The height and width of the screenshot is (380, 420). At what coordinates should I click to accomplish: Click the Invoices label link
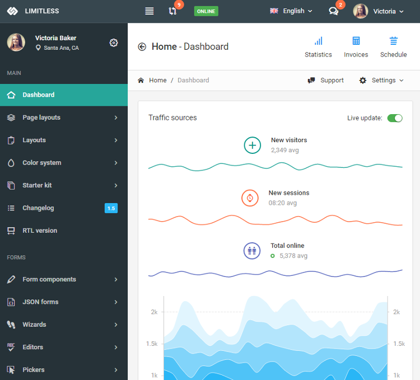[356, 55]
